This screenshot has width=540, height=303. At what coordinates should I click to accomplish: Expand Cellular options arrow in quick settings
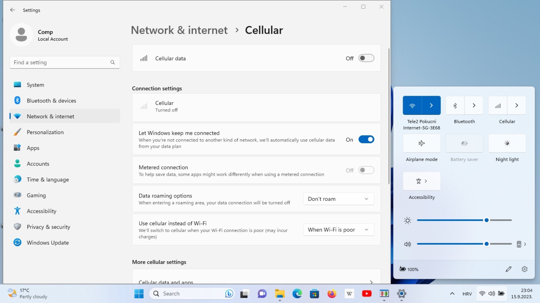517,106
